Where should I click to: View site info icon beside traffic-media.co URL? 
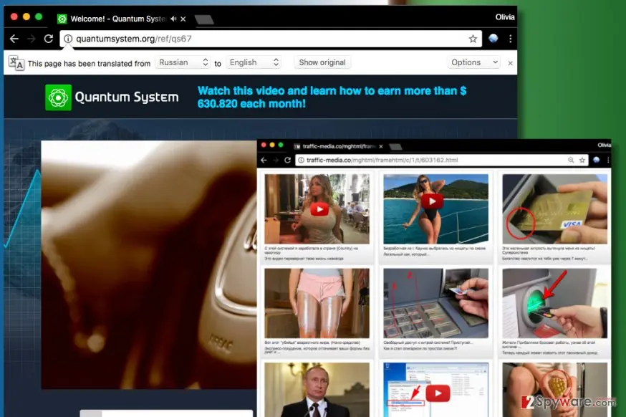[x=301, y=160]
